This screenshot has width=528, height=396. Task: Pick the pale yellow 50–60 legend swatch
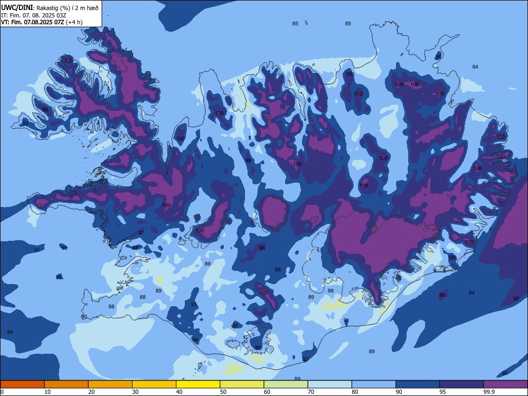pyautogui.click(x=242, y=384)
